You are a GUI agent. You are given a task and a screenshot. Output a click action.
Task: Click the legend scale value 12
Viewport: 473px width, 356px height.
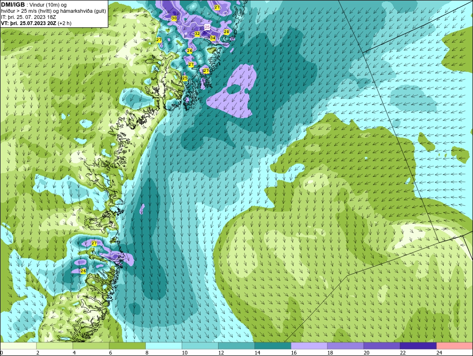pyautogui.click(x=221, y=353)
